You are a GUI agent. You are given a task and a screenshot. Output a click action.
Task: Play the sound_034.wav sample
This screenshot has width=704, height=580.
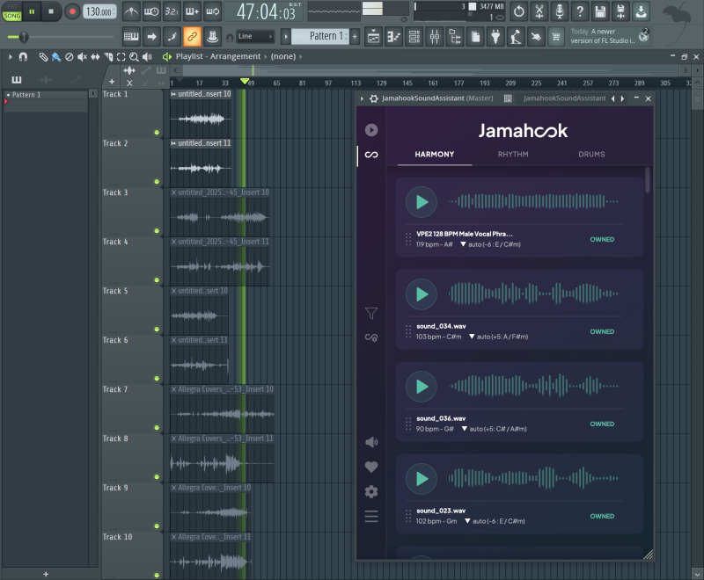tap(422, 294)
